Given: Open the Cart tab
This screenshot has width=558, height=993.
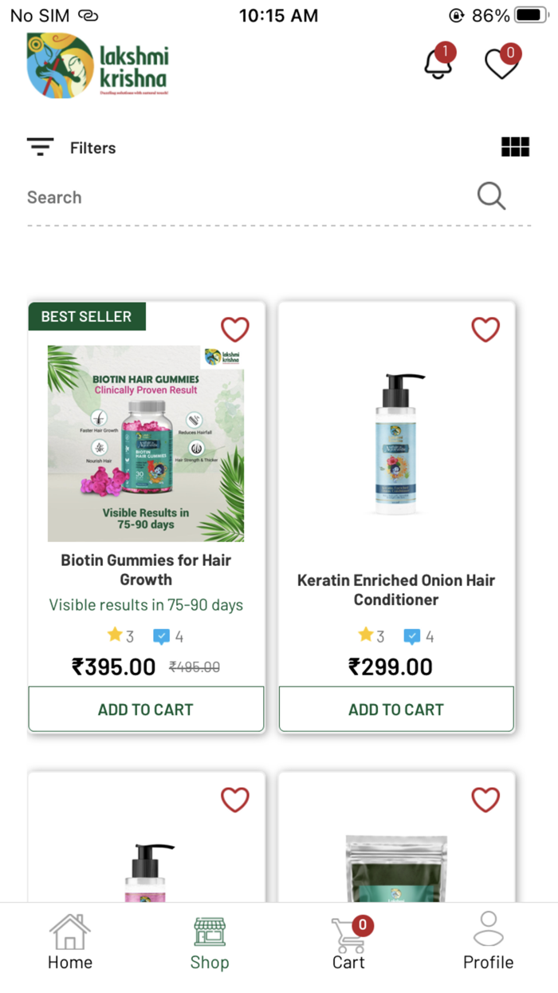Looking at the screenshot, I should [x=349, y=942].
